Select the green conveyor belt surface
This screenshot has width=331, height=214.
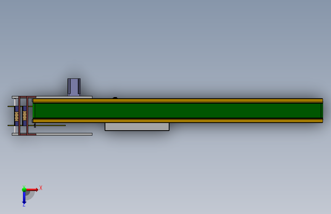coord(178,110)
